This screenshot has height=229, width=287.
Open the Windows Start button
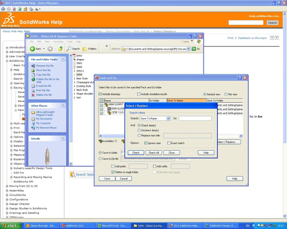tap(11, 226)
